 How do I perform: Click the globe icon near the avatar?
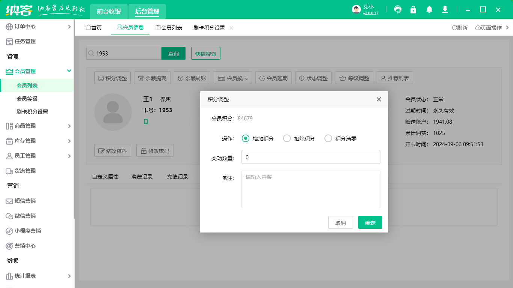click(397, 9)
